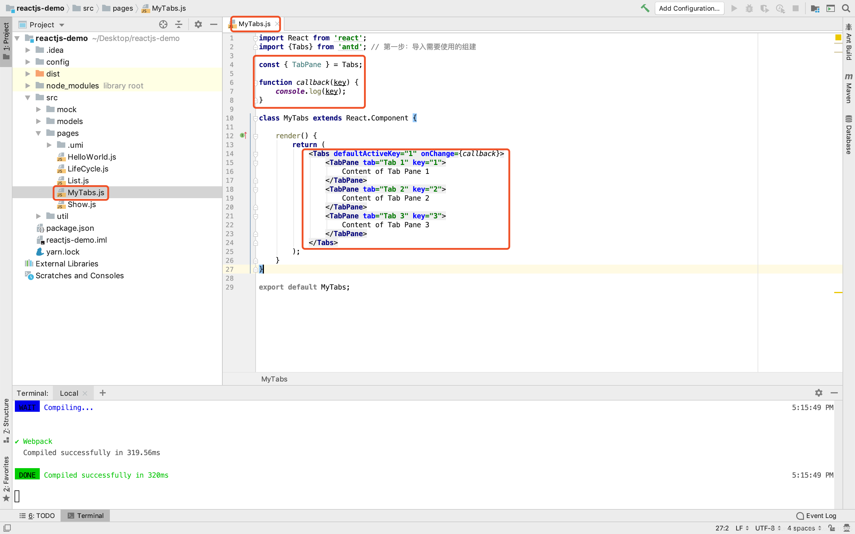Select yarn.lock in the project tree
The image size is (855, 534).
tap(58, 252)
